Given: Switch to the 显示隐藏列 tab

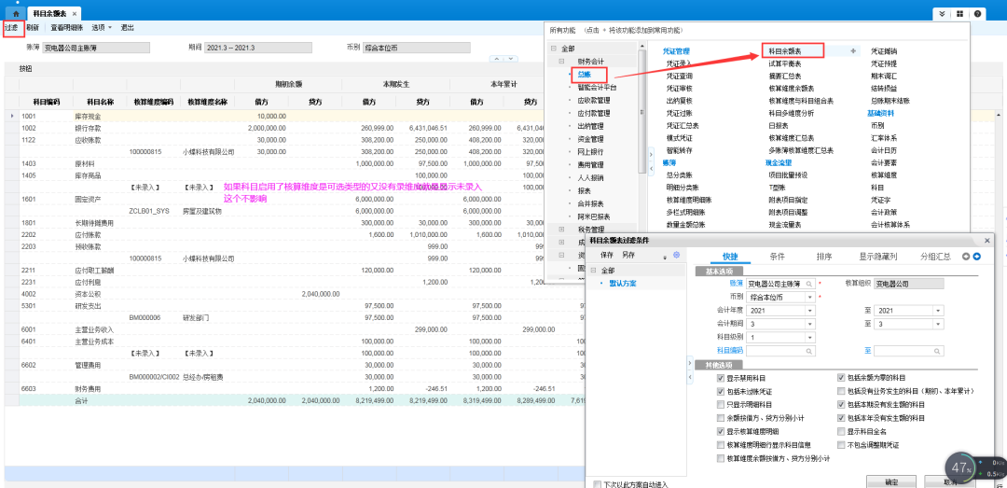Looking at the screenshot, I should pos(878,257).
